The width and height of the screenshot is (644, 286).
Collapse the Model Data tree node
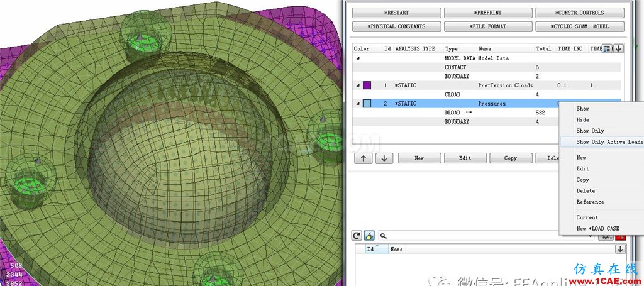pyautogui.click(x=357, y=58)
